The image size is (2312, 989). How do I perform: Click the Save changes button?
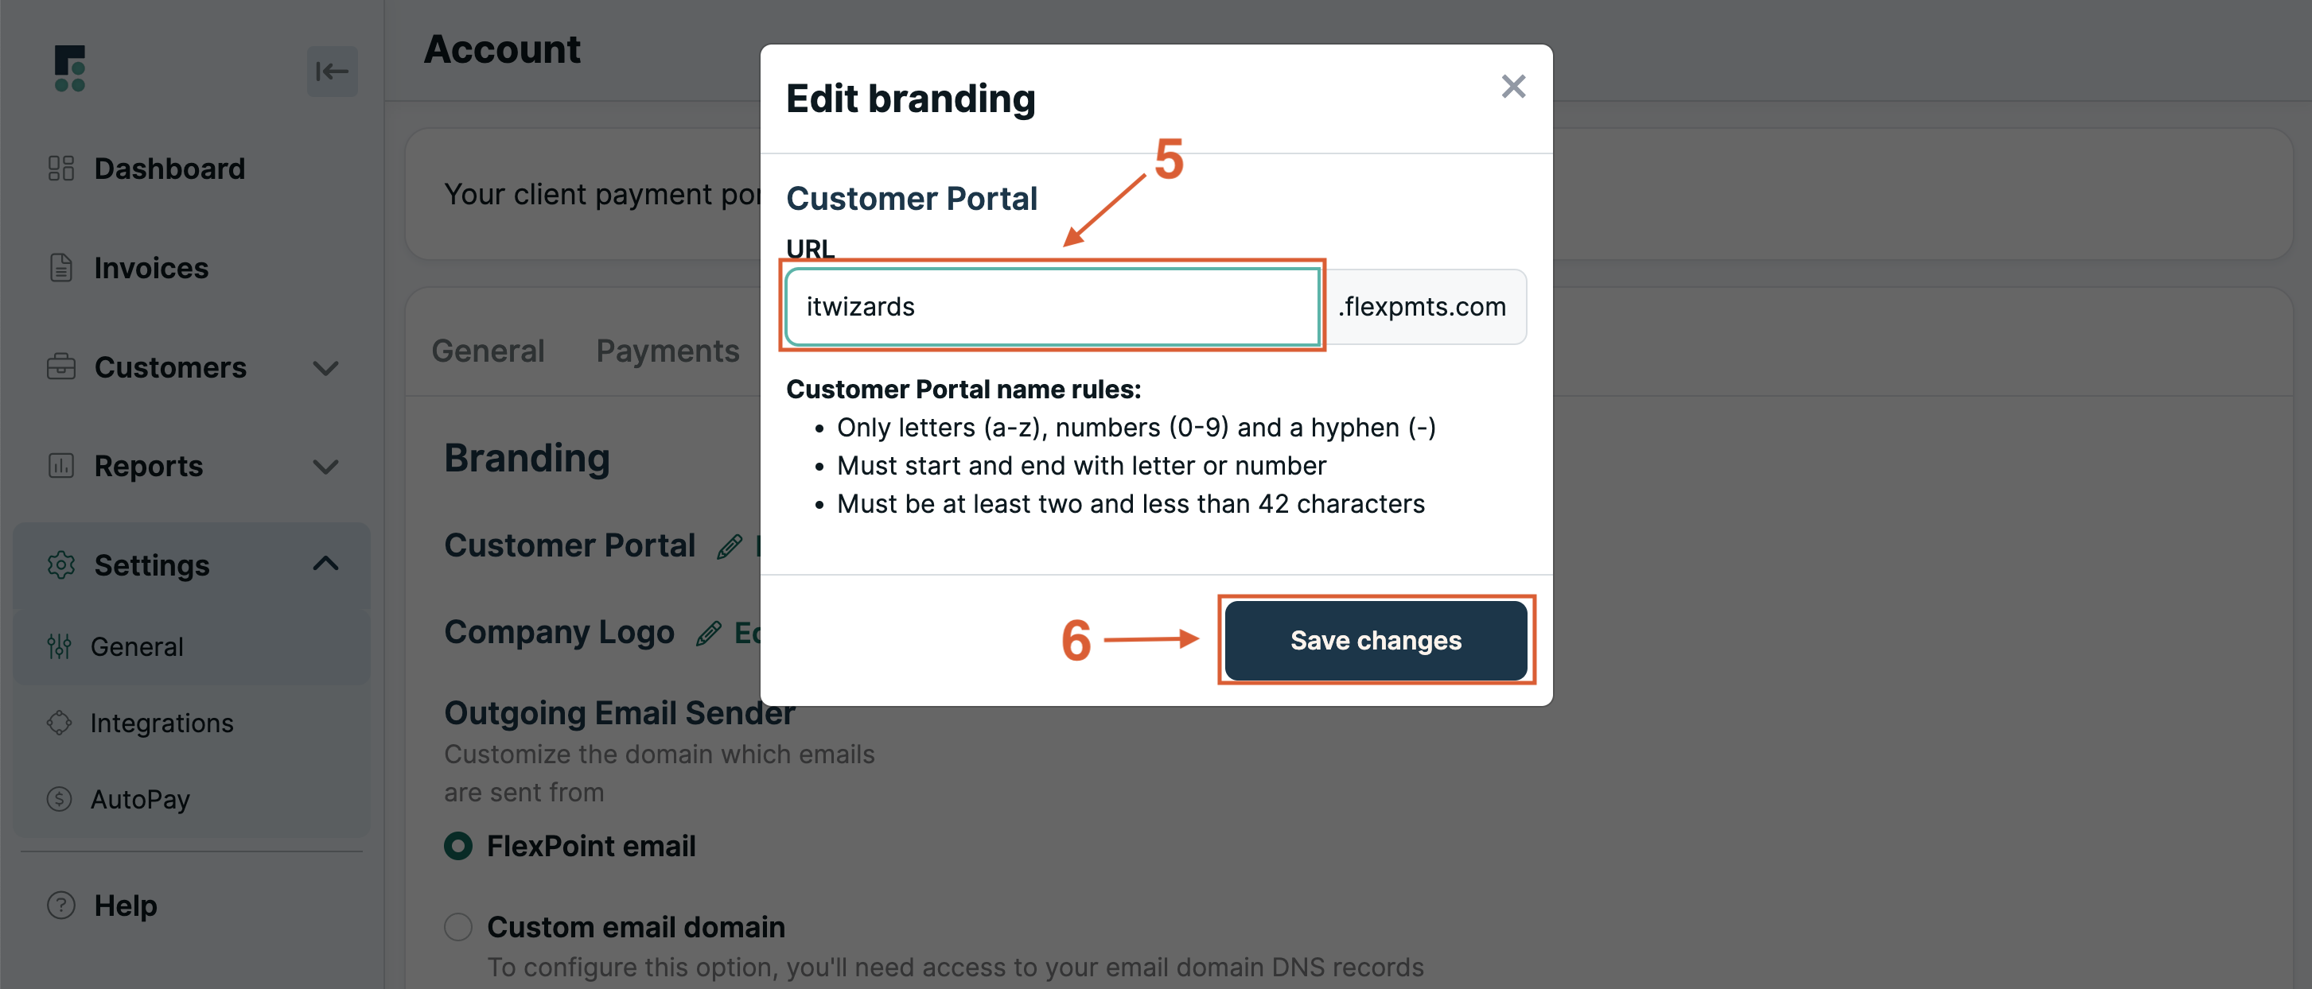coord(1376,640)
